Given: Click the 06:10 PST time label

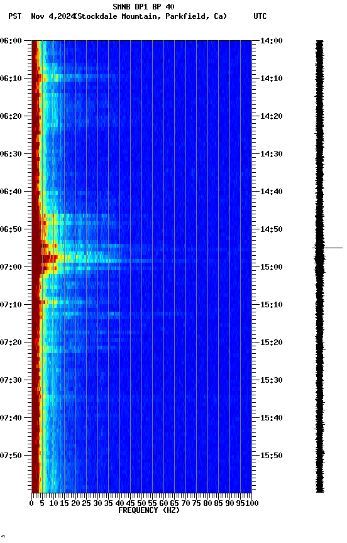Looking at the screenshot, I should click(11, 79).
